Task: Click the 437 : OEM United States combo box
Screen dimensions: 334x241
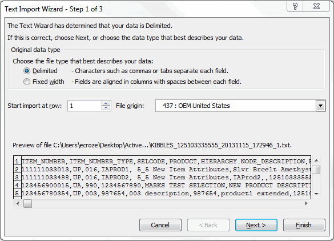Action: 240,106
